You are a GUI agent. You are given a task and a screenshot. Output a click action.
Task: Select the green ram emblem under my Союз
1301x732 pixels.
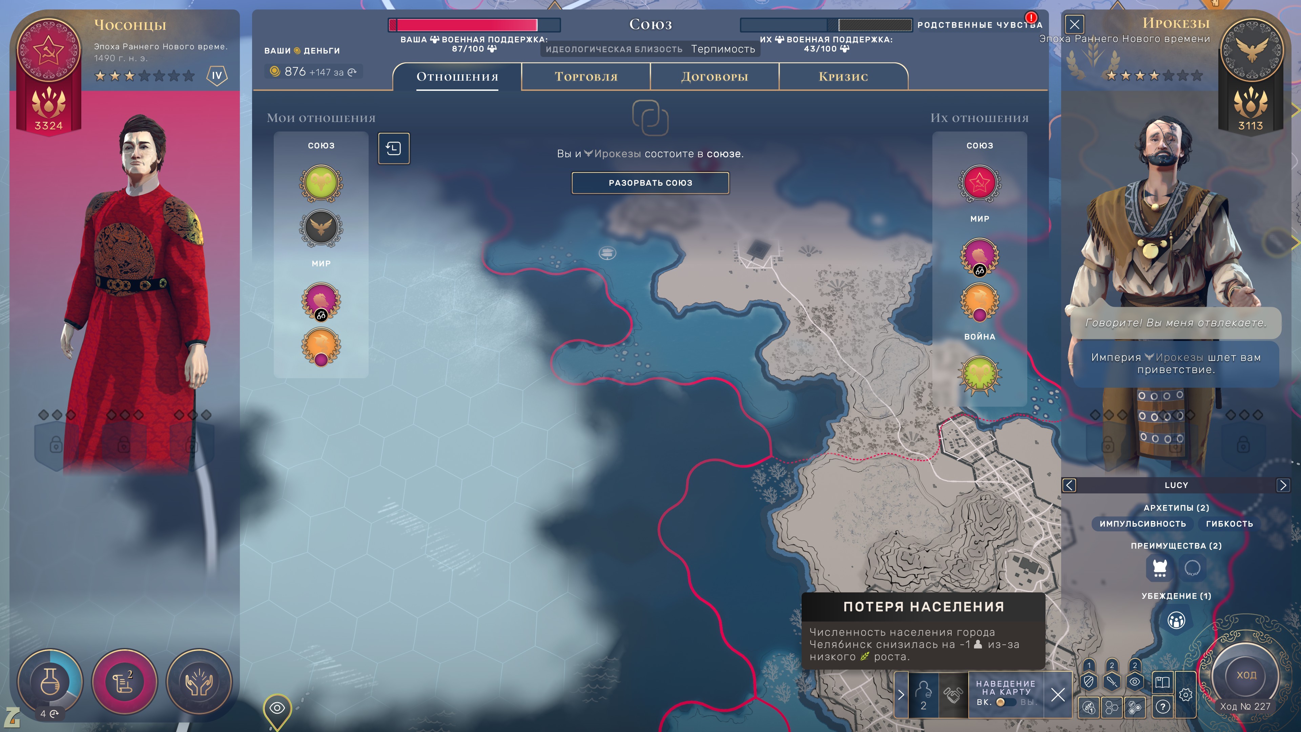coord(321,183)
